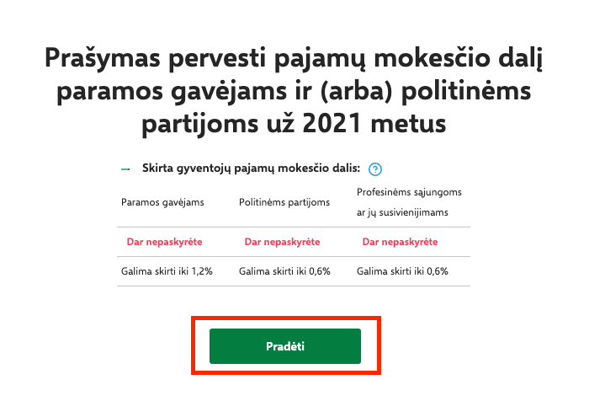Click the 'Skirta gyventojų pajamų mokesčio dalis' label
Screen dimensions: 605x417
click(x=252, y=168)
